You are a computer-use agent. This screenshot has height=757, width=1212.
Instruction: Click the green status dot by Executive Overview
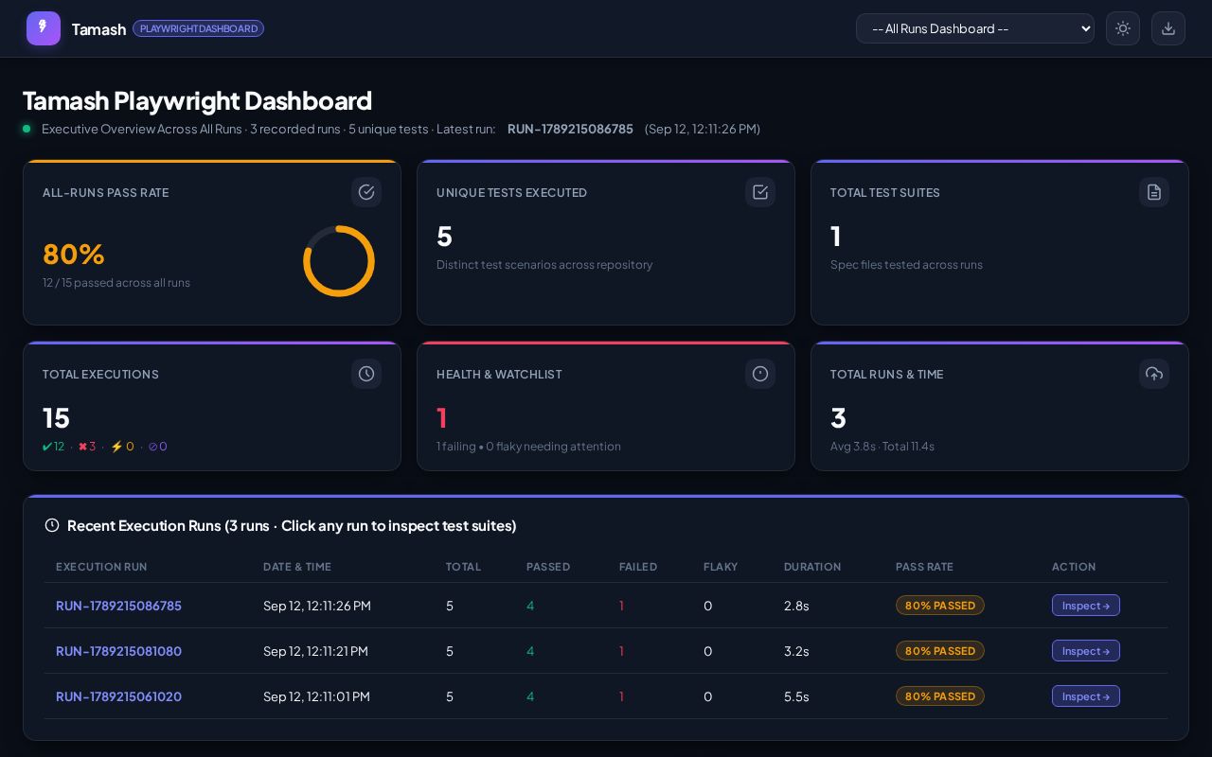tap(27, 129)
